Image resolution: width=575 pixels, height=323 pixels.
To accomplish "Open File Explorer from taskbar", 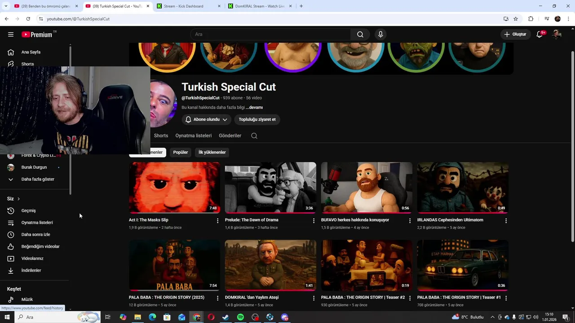I will pyautogui.click(x=137, y=317).
